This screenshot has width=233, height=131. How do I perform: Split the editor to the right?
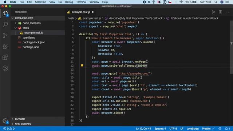point(220,12)
